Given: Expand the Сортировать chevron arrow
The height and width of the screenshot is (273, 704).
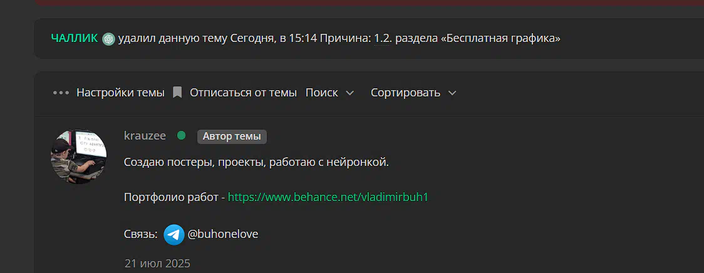Looking at the screenshot, I should (452, 93).
